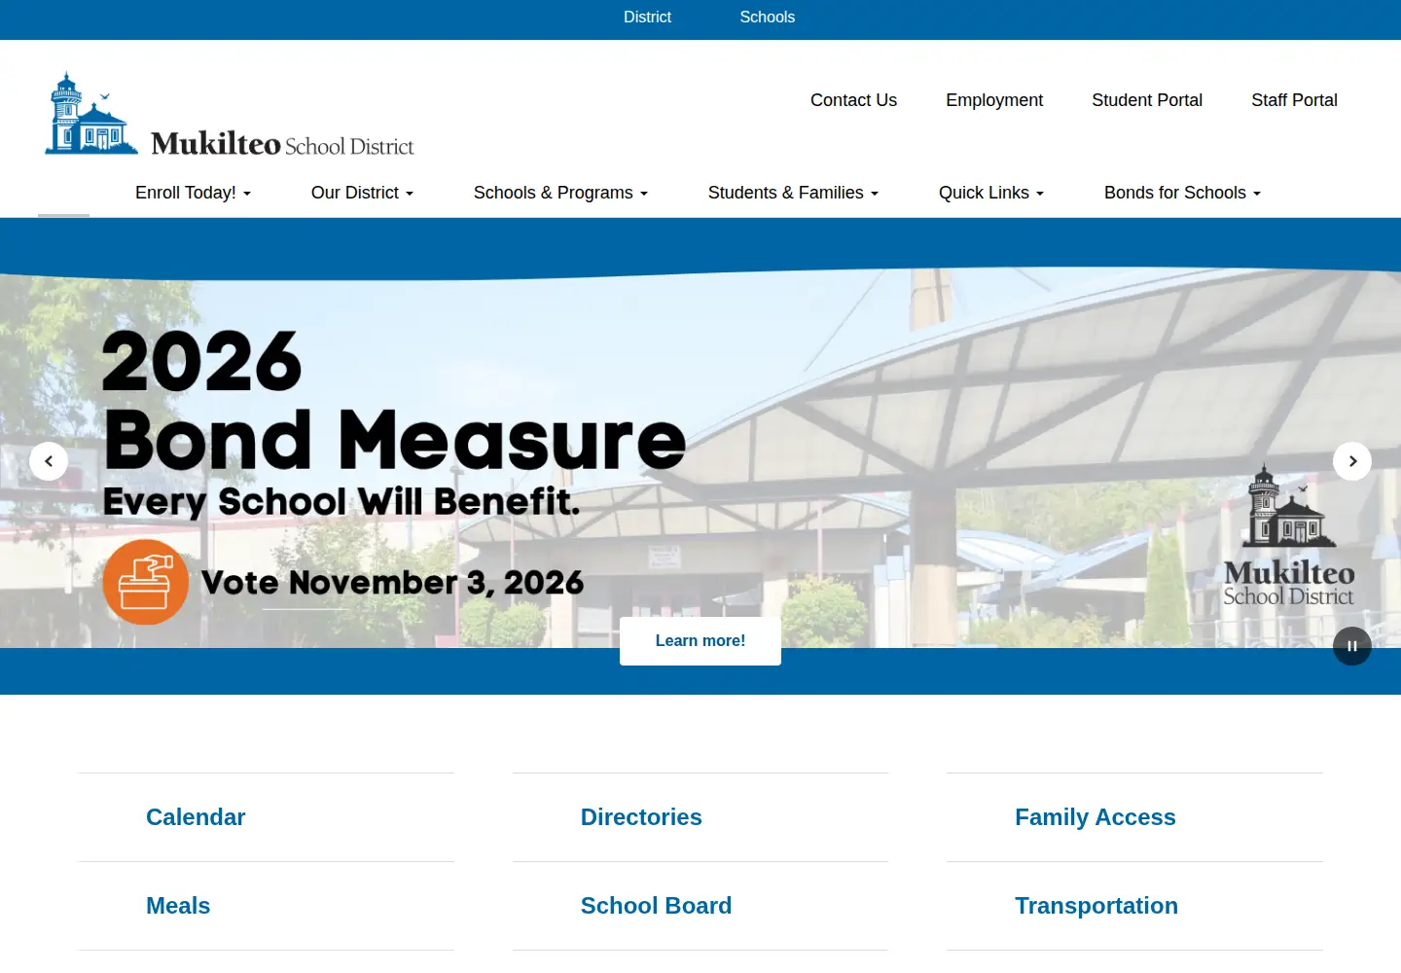
Task: Visit the Employment page
Action: coord(994,100)
